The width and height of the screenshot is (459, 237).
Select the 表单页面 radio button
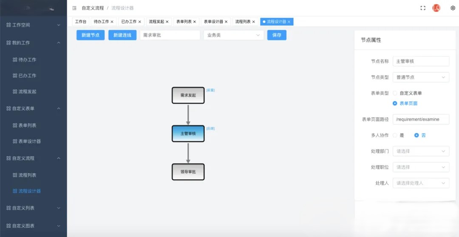click(395, 103)
